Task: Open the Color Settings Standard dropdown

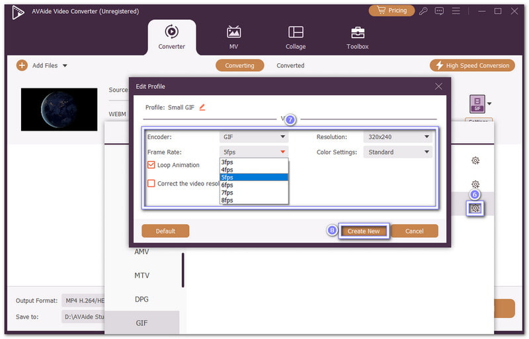Action: click(x=398, y=152)
